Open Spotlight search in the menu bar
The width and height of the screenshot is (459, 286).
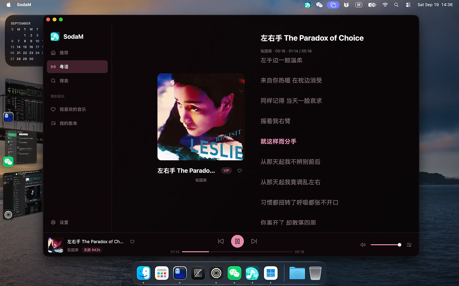(x=396, y=5)
